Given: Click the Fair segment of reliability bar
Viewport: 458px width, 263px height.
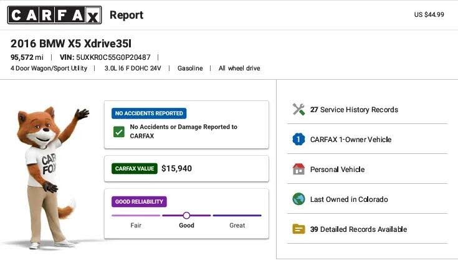Looking at the screenshot, I should 136,216.
